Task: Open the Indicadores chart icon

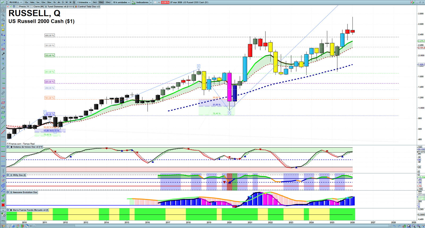Action: coord(134,2)
